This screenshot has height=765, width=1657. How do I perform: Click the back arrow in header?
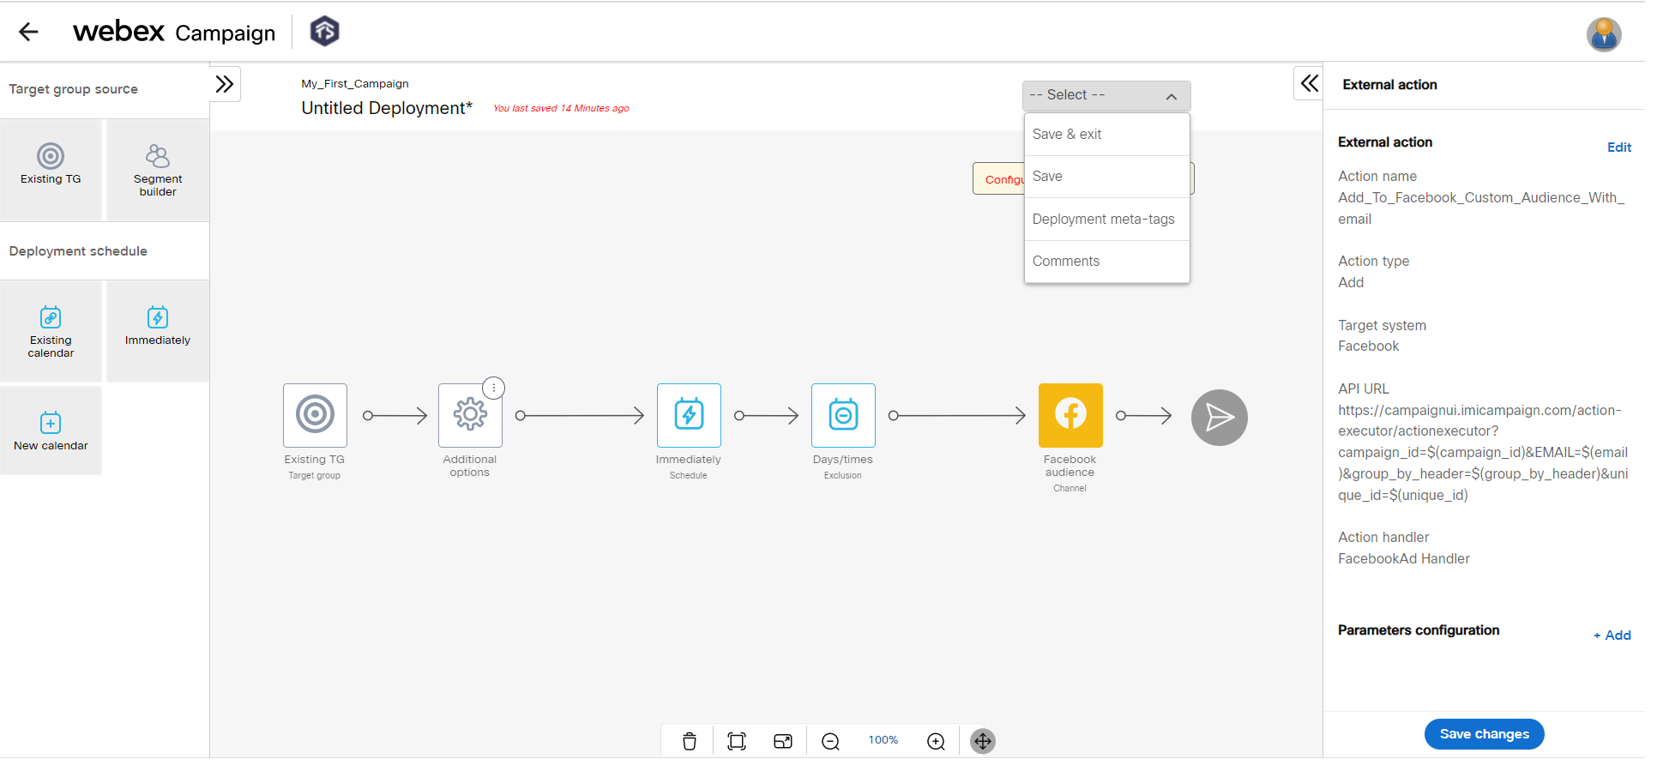coord(28,32)
